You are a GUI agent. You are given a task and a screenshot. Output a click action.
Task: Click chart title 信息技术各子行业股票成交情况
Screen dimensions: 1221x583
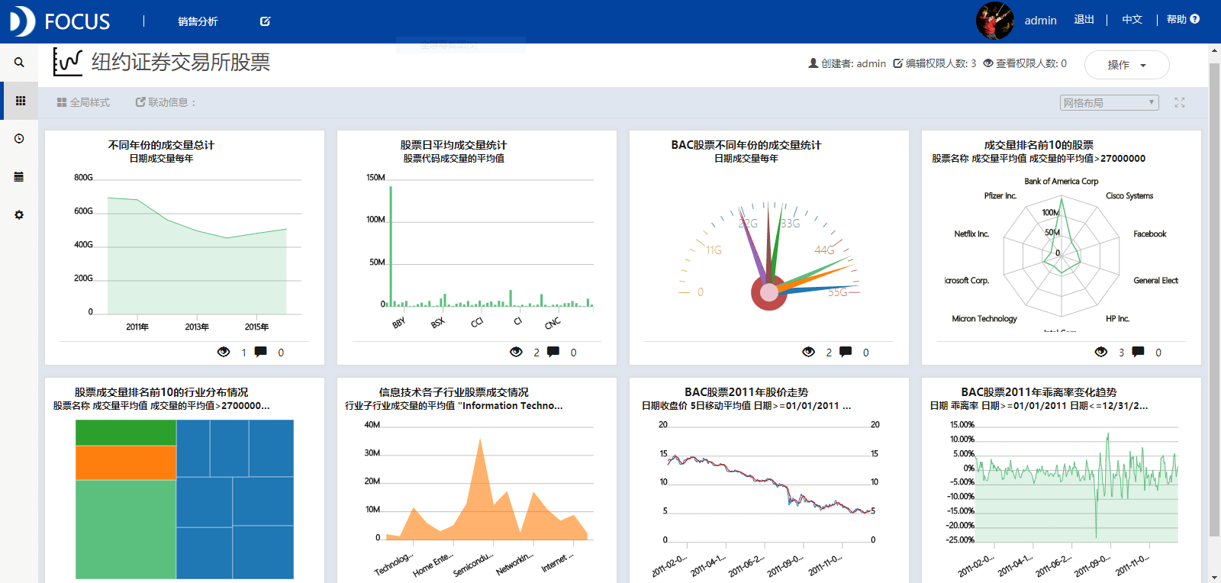coord(453,392)
